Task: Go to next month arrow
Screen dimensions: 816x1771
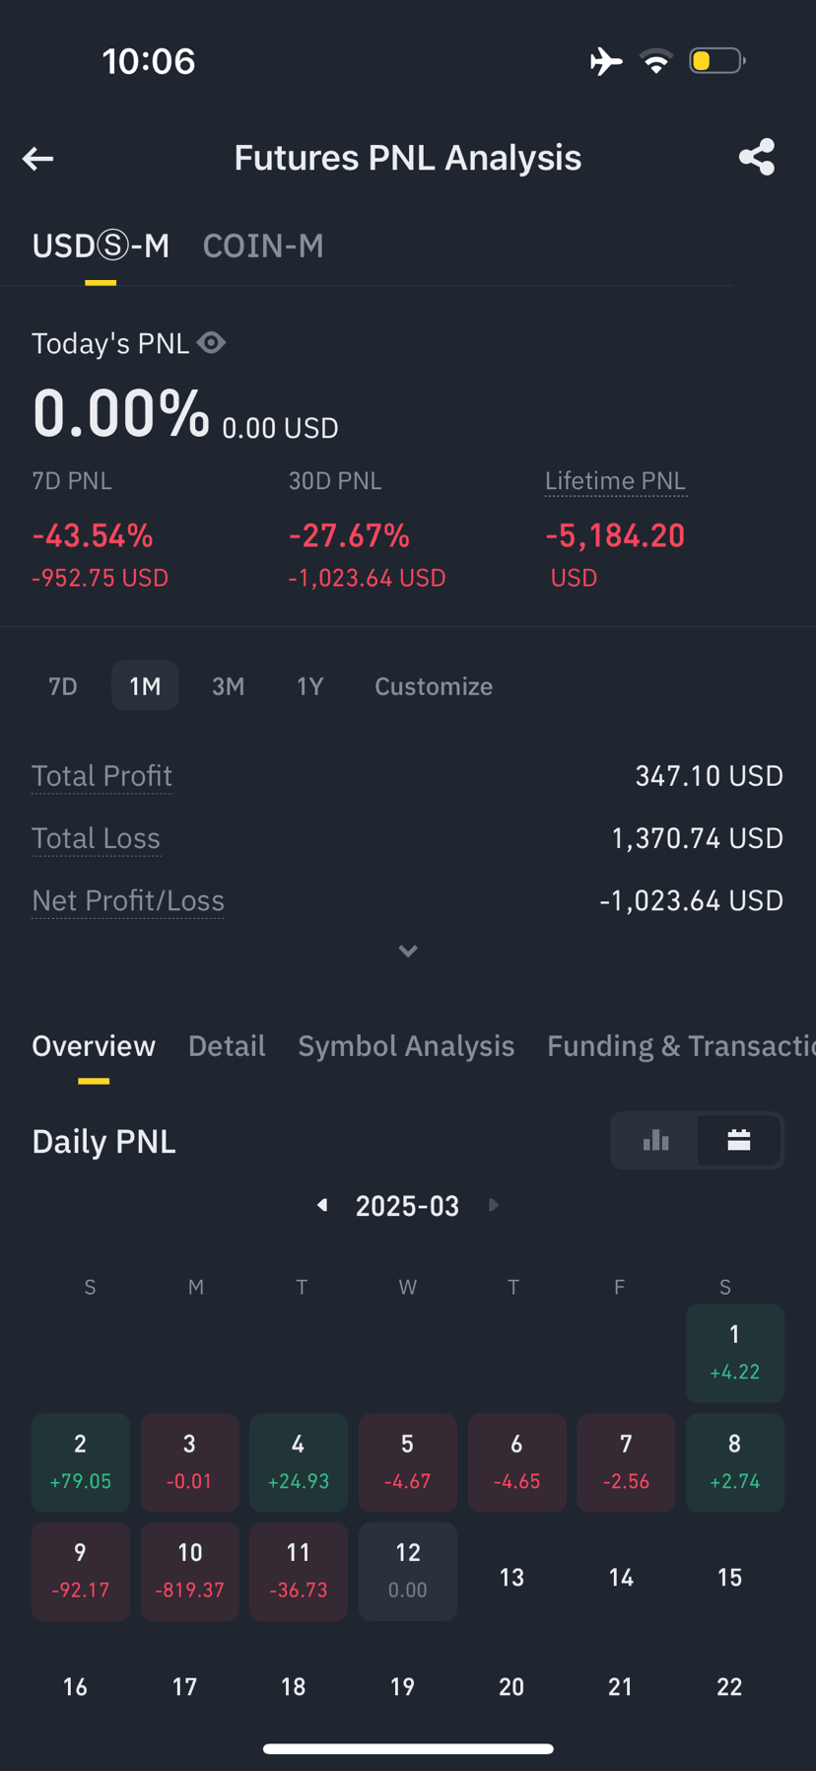Action: pyautogui.click(x=494, y=1205)
